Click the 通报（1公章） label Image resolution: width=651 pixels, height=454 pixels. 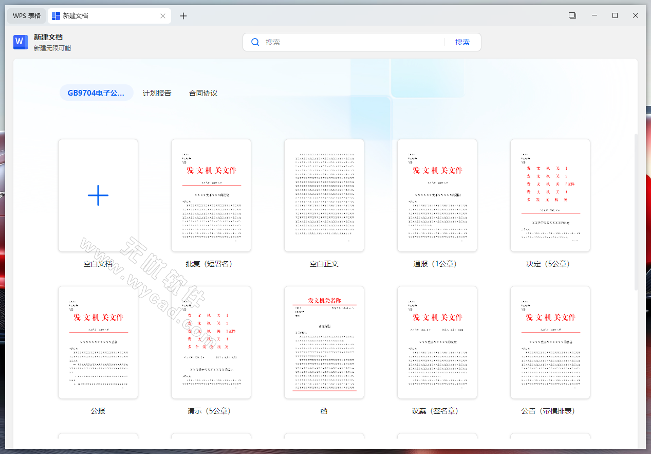point(435,264)
